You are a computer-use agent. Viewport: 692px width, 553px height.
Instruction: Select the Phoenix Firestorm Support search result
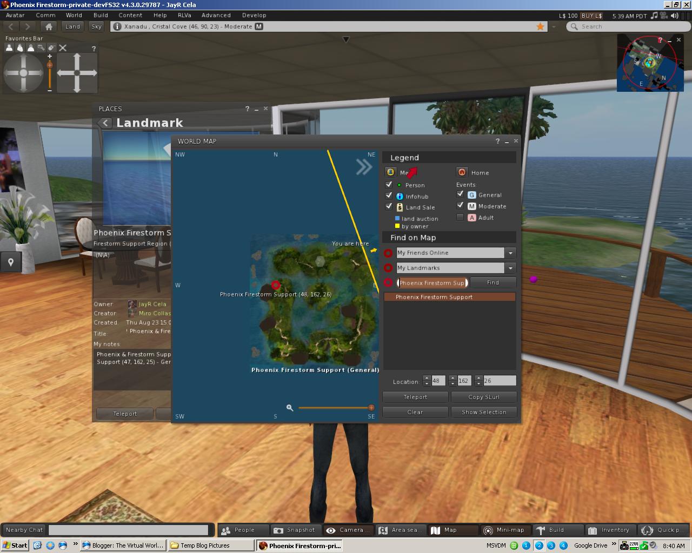point(450,297)
